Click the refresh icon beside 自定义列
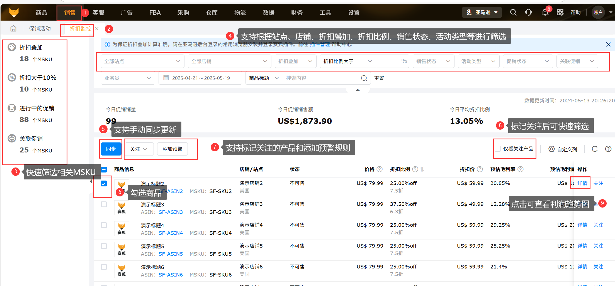Screen dimensions: 615x286 point(594,149)
